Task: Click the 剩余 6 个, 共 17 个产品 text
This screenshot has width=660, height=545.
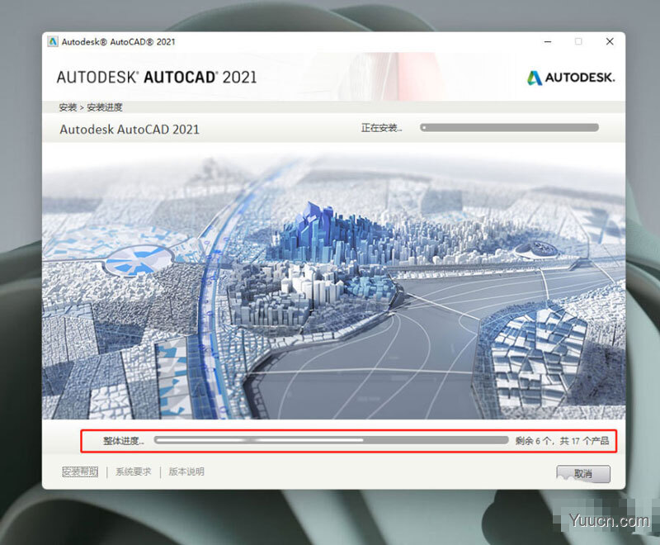Action: [562, 441]
